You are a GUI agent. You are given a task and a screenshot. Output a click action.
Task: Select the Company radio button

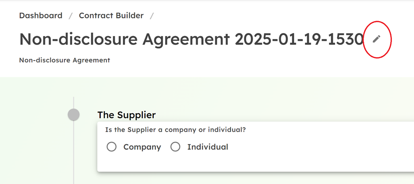[x=111, y=147]
